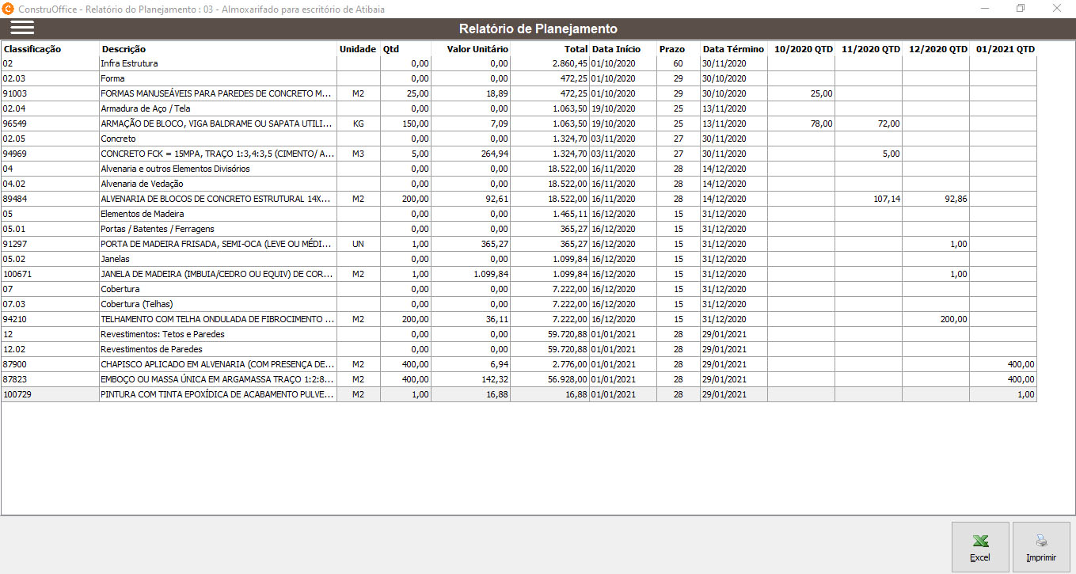
Task: Select EMBOÇO OU MASSA ÚNICA row
Action: coord(519,379)
